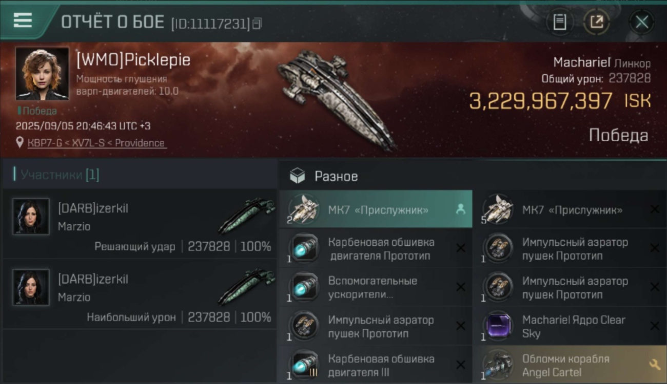This screenshot has width=667, height=384.
Task: Open the KBP7-G system location link
Action: pos(97,143)
